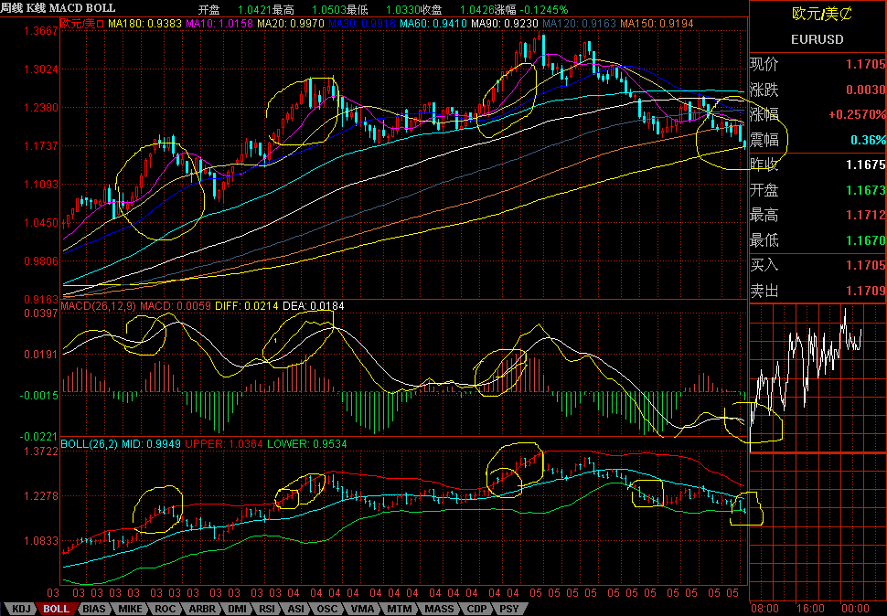This screenshot has height=616, width=887.
Task: Switch to the MIKE tab
Action: coord(130,609)
